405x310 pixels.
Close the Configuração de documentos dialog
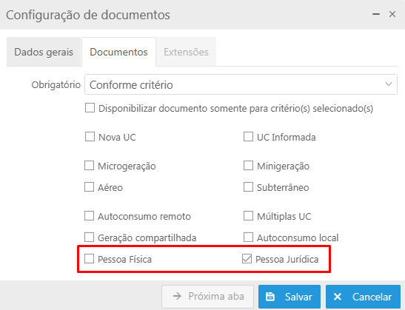tap(392, 14)
